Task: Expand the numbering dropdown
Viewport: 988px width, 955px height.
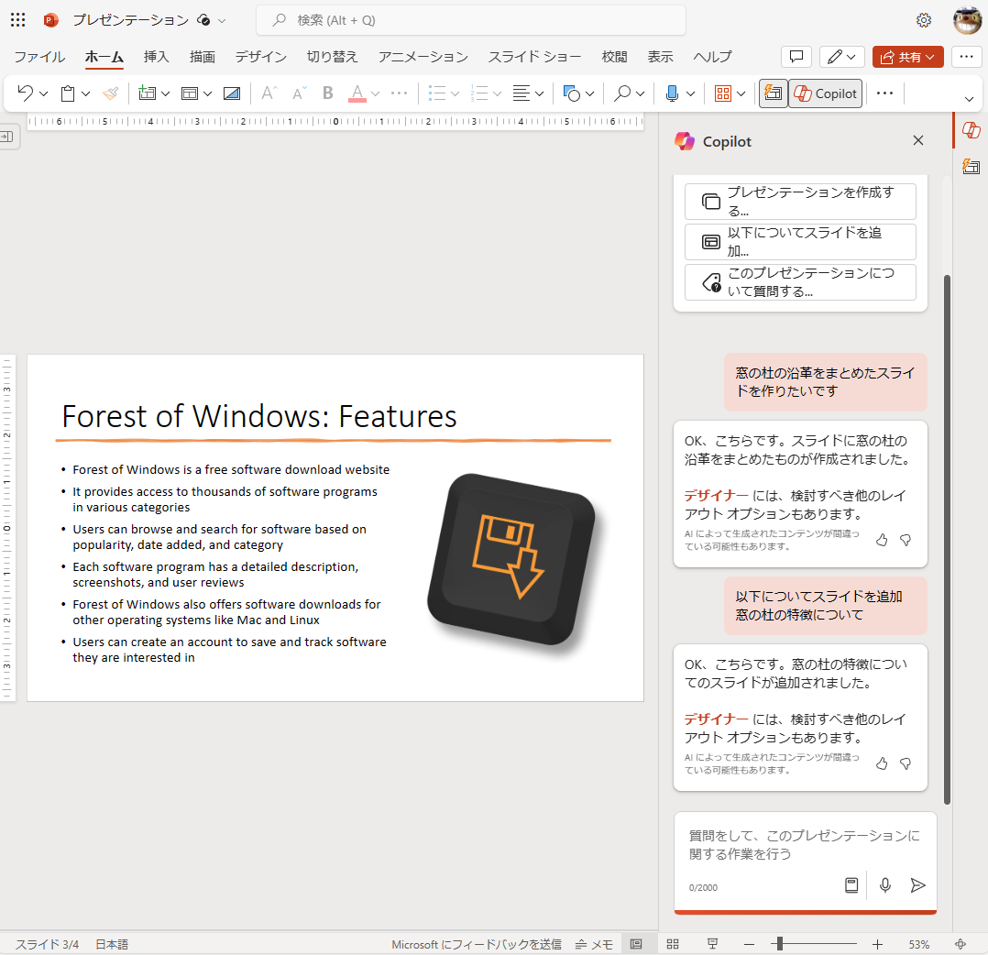Action: tap(497, 93)
